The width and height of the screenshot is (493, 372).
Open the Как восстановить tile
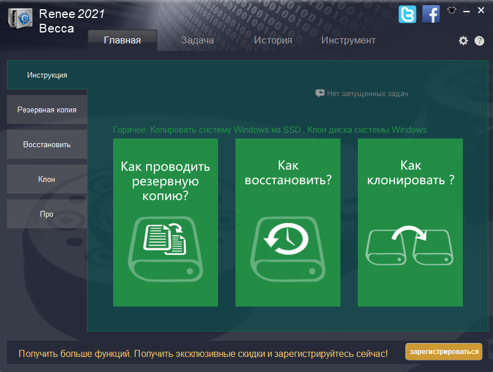point(288,223)
